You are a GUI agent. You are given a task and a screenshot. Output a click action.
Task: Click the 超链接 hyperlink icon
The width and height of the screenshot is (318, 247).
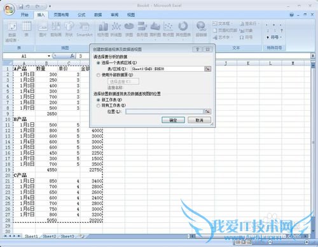pos(201,29)
